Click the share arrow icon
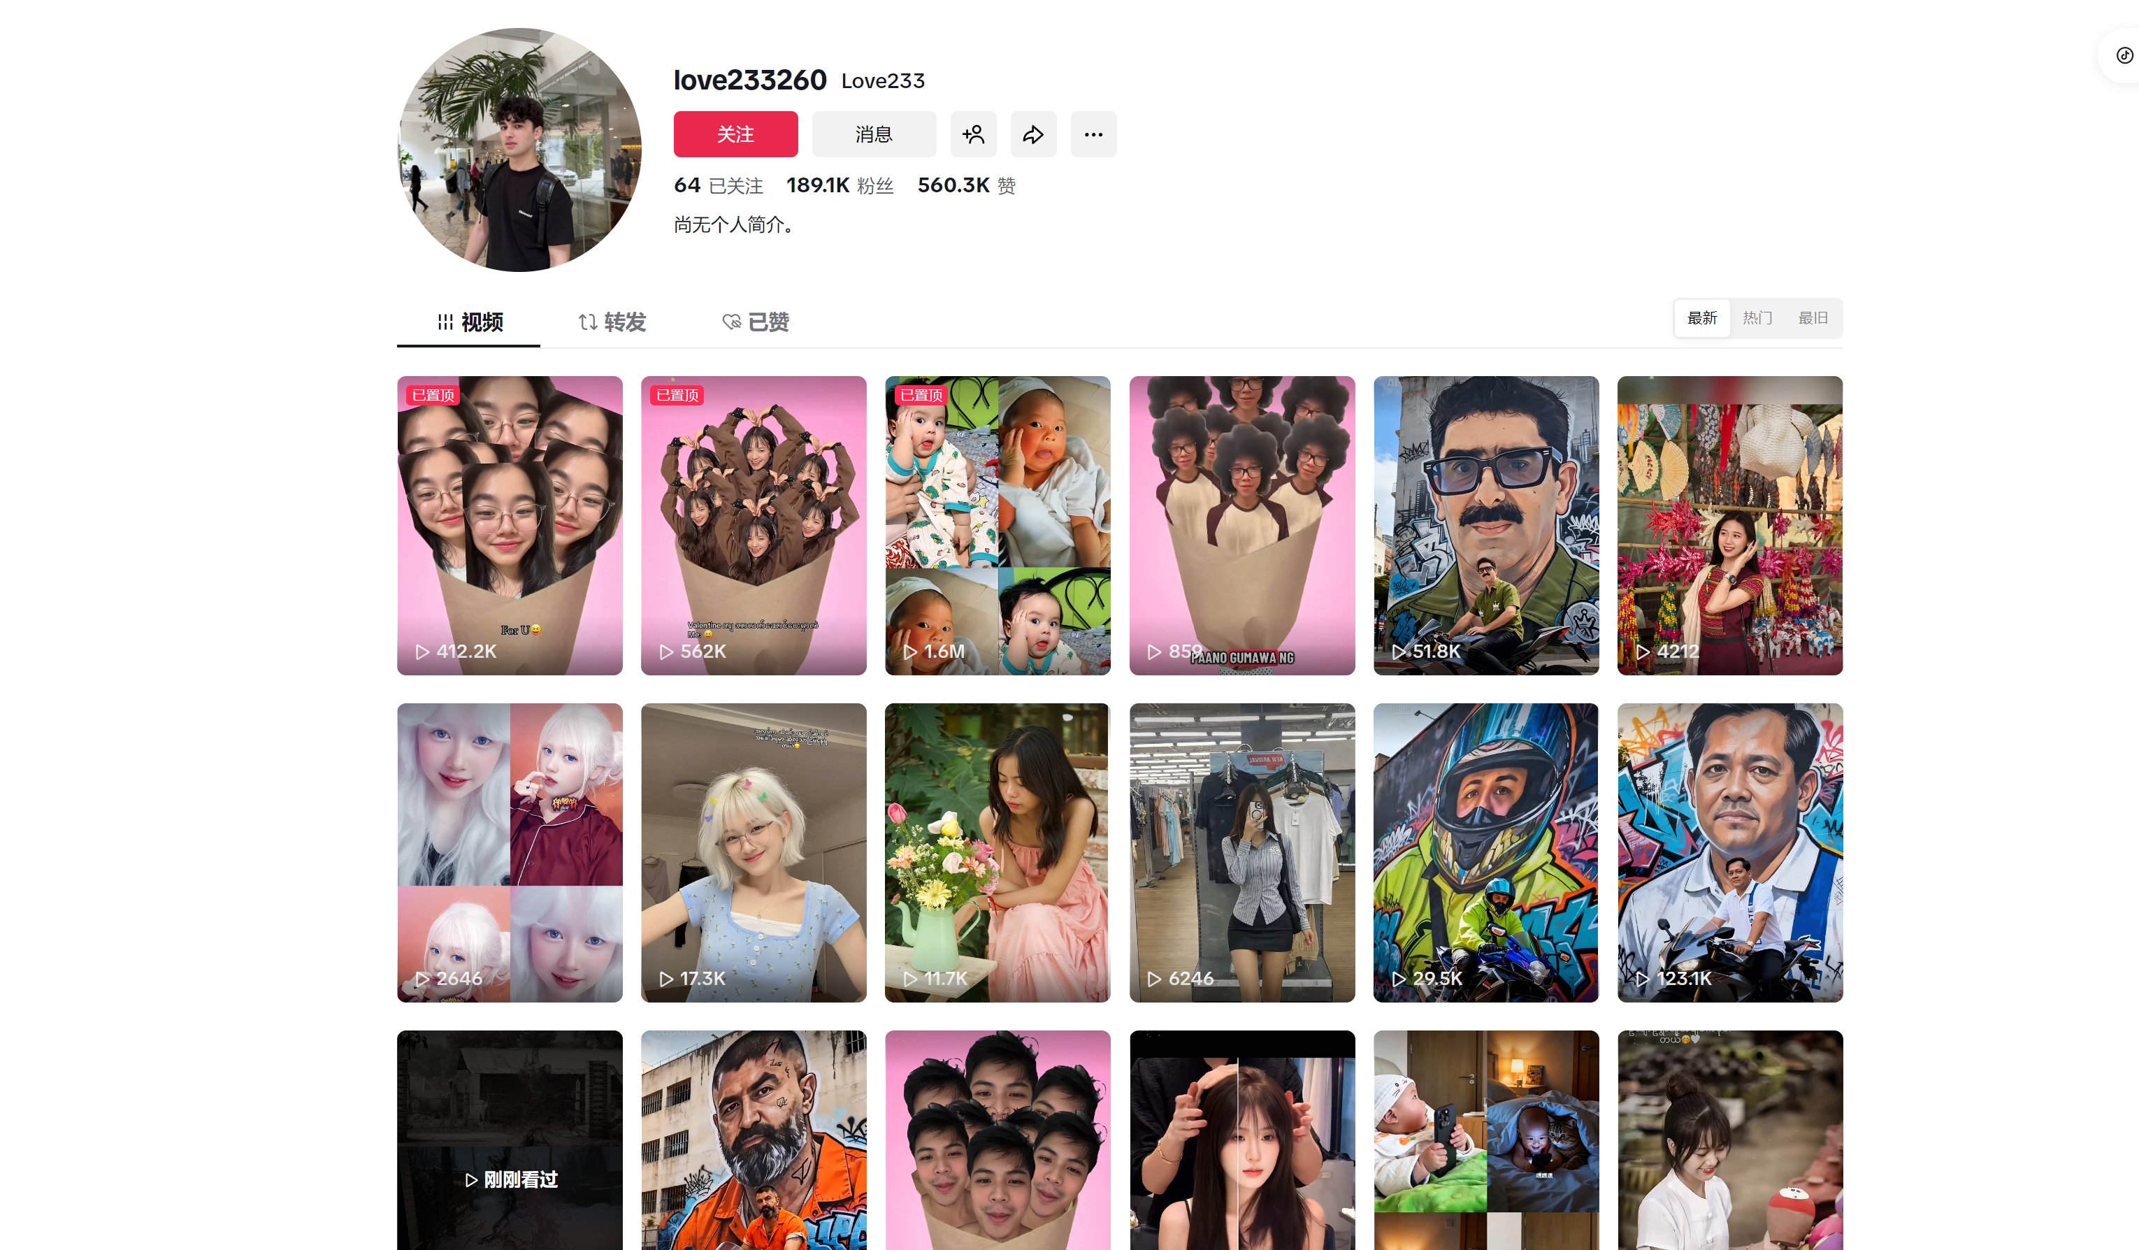Screen dimensions: 2139x1250 1033,134
